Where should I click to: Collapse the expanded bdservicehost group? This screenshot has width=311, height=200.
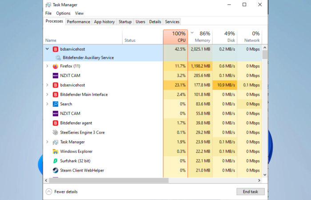click(x=47, y=49)
